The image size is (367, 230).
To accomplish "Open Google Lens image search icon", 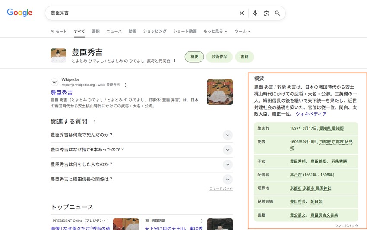I will point(266,13).
